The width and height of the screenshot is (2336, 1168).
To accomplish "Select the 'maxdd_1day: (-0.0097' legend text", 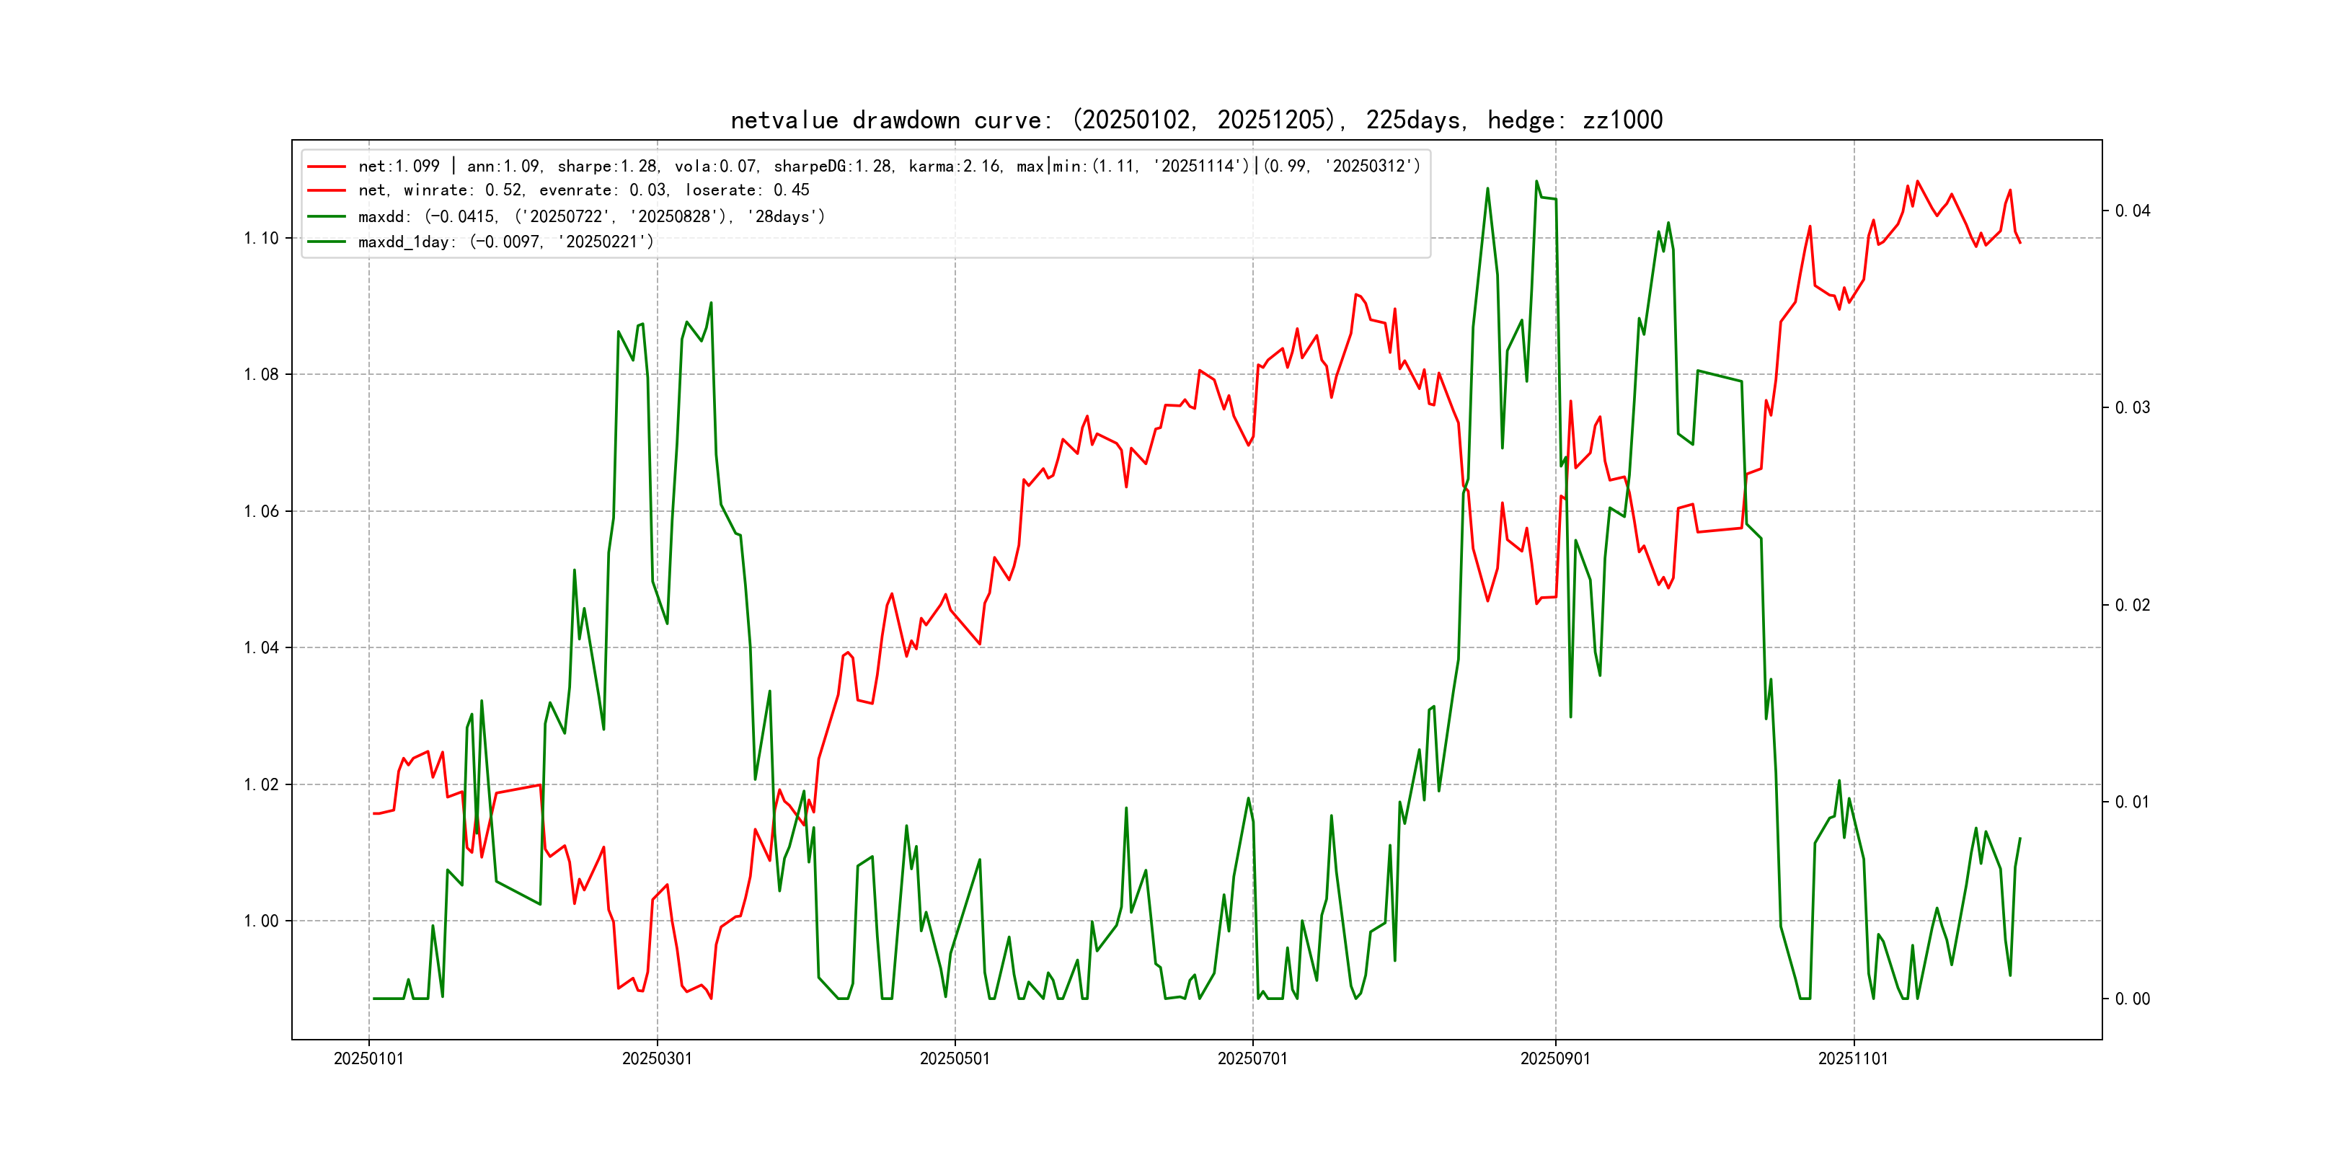I will tap(505, 242).
